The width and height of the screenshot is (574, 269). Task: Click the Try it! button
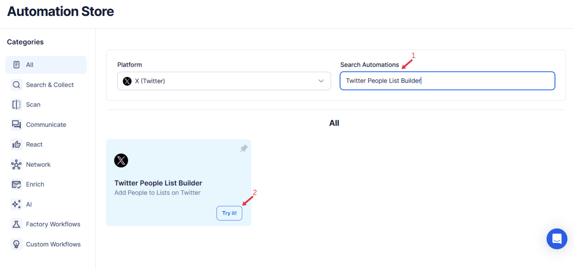(x=229, y=213)
